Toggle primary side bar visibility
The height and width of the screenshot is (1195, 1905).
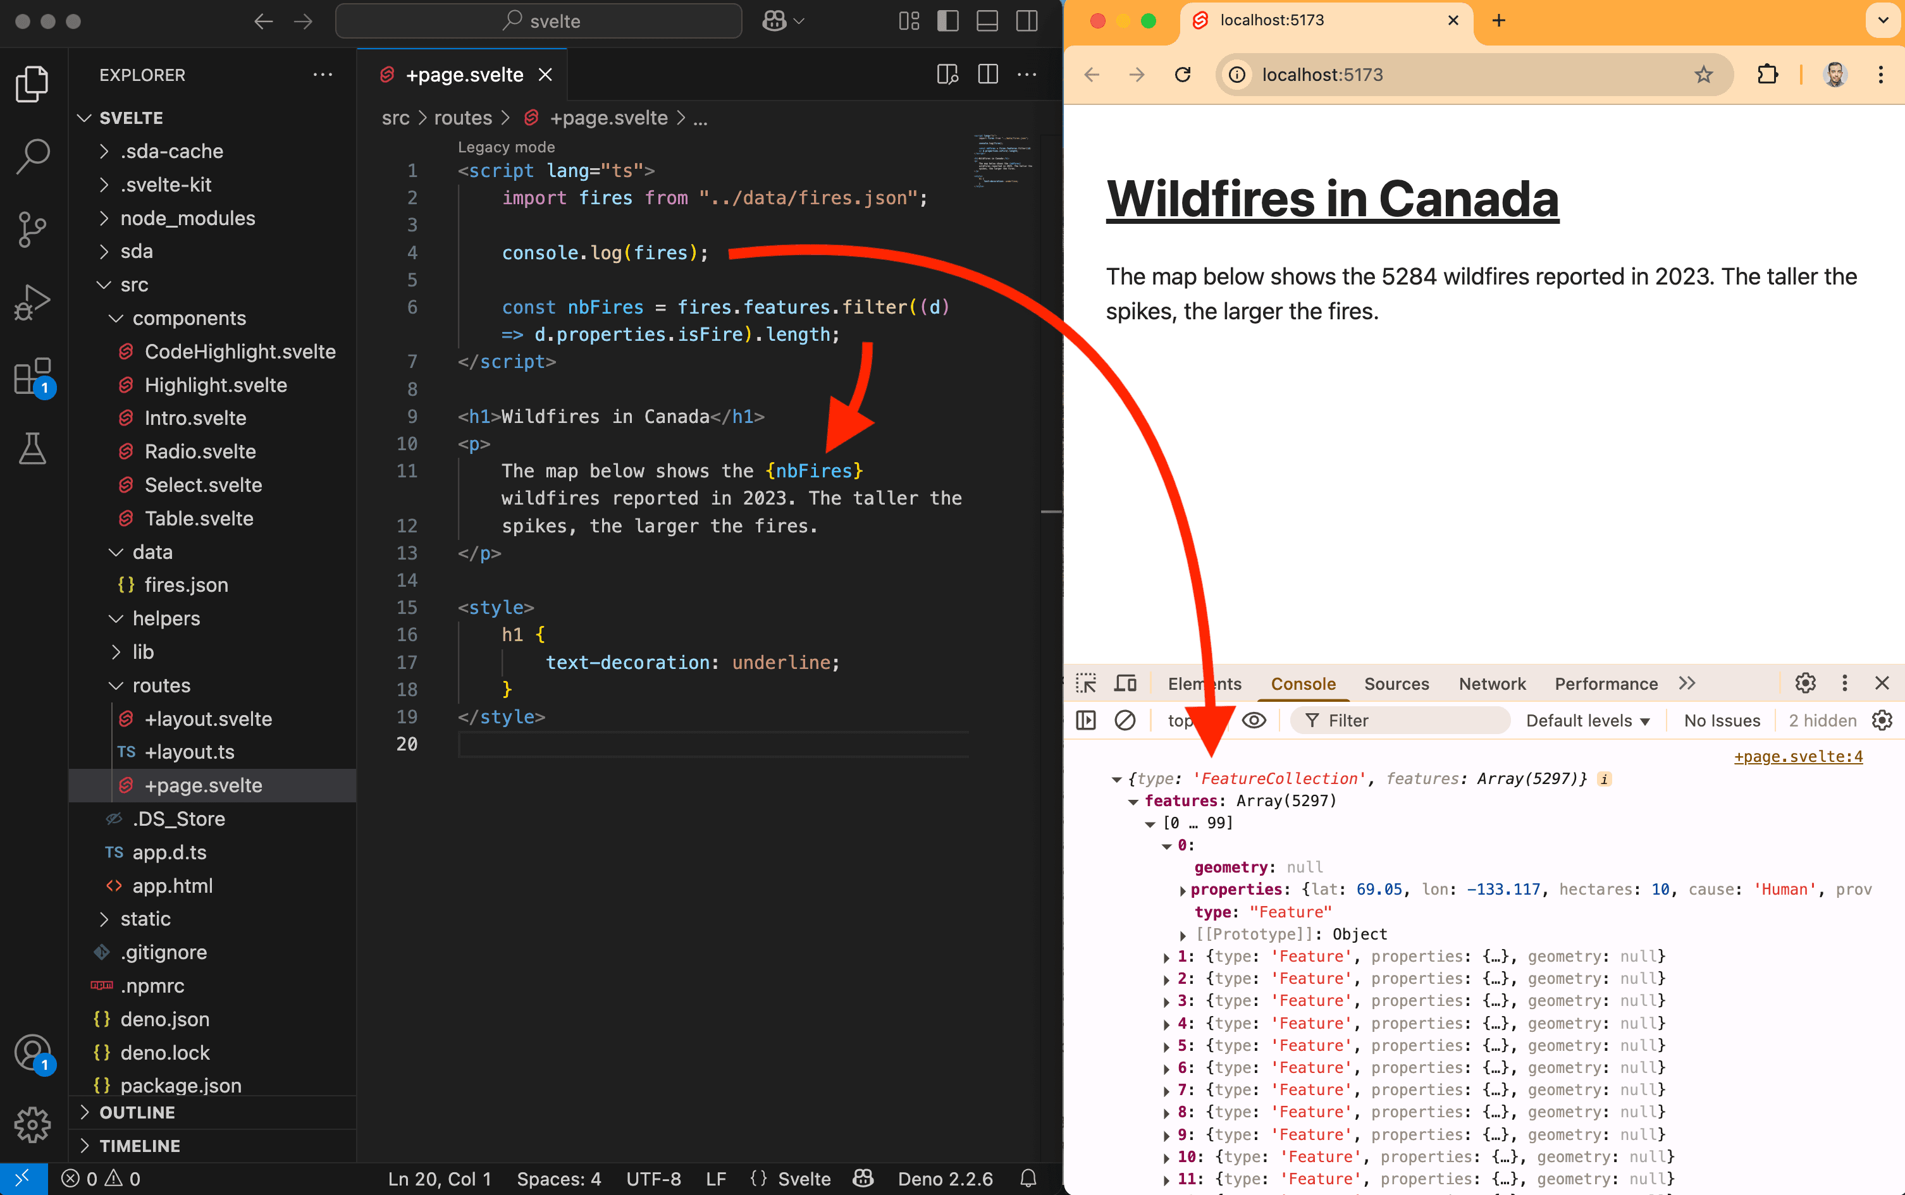click(948, 21)
